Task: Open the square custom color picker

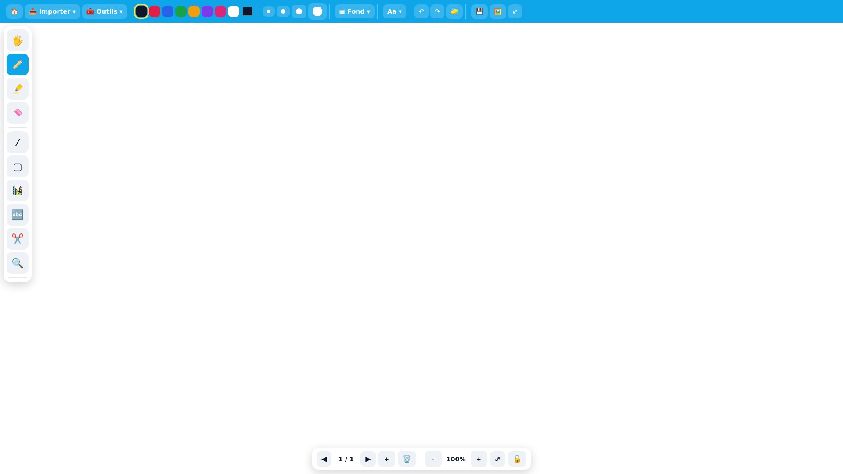Action: tap(248, 11)
